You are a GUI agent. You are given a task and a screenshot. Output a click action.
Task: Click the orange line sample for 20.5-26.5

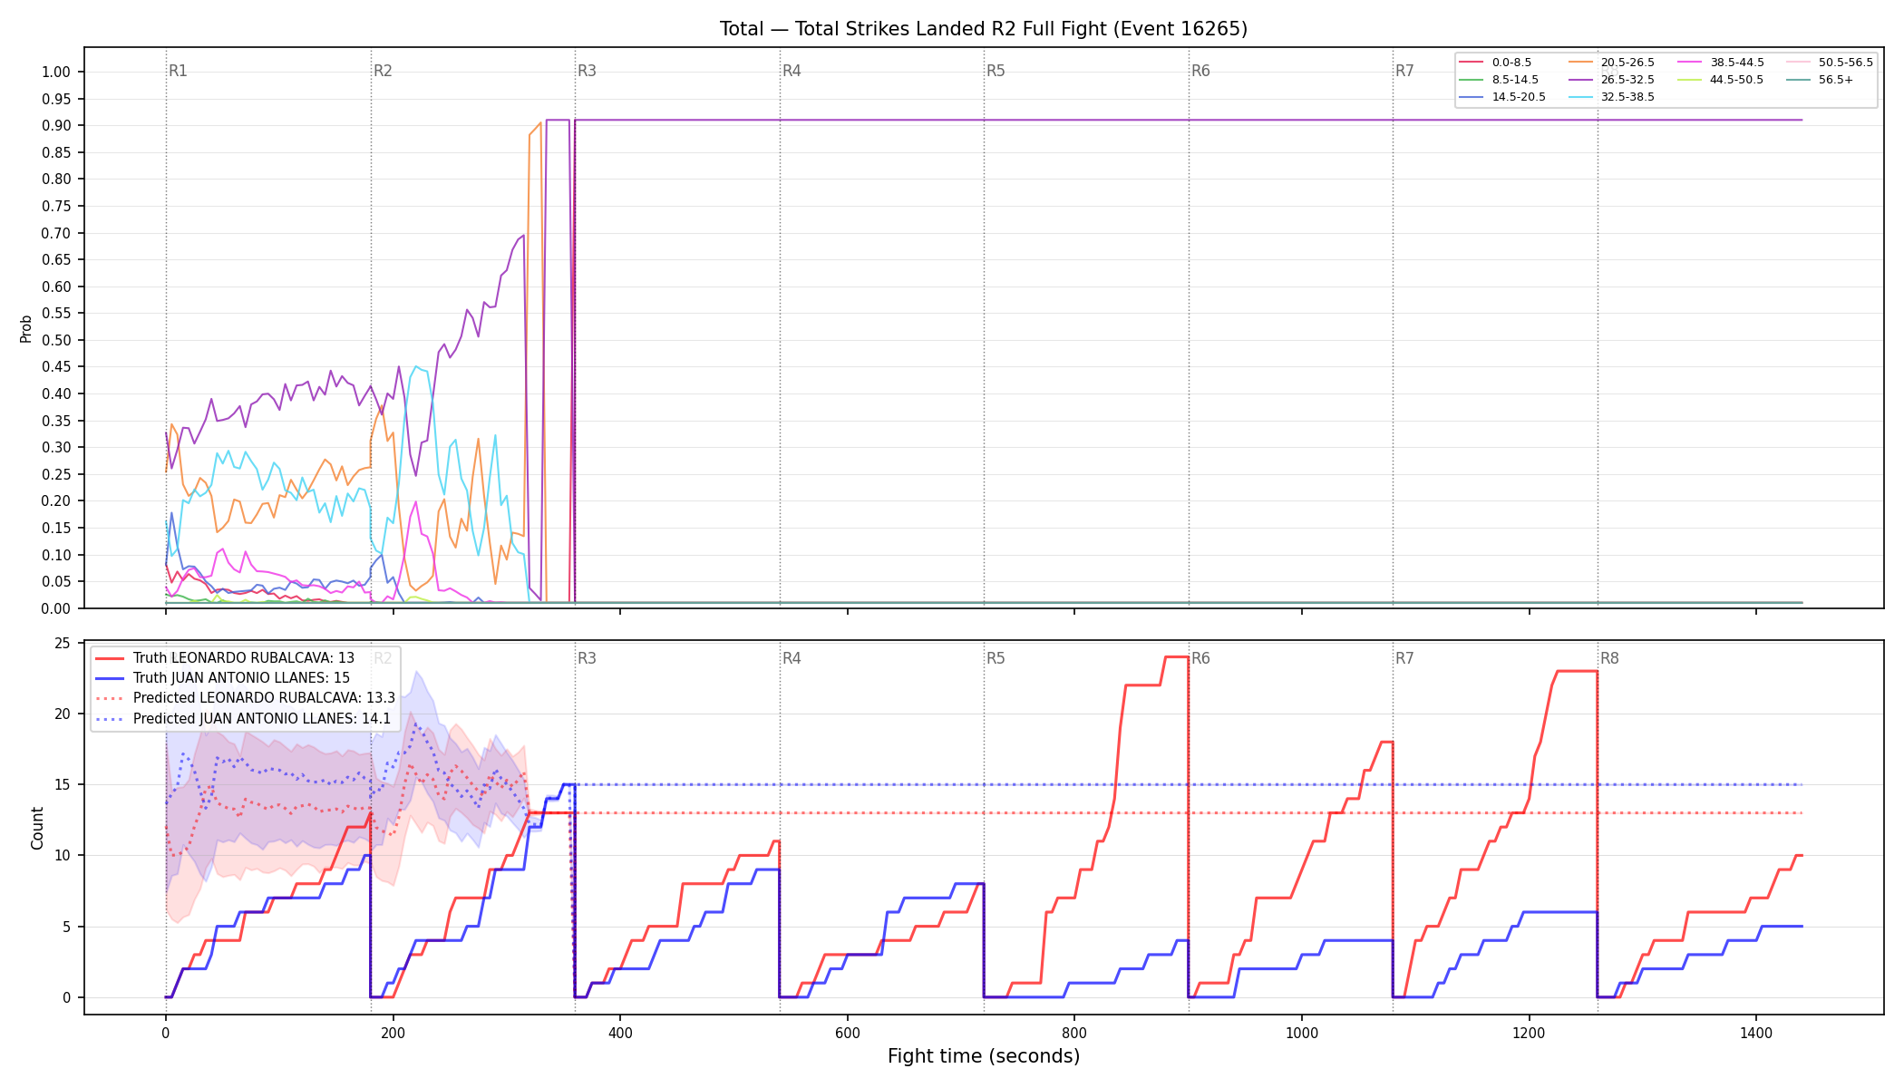[1580, 63]
